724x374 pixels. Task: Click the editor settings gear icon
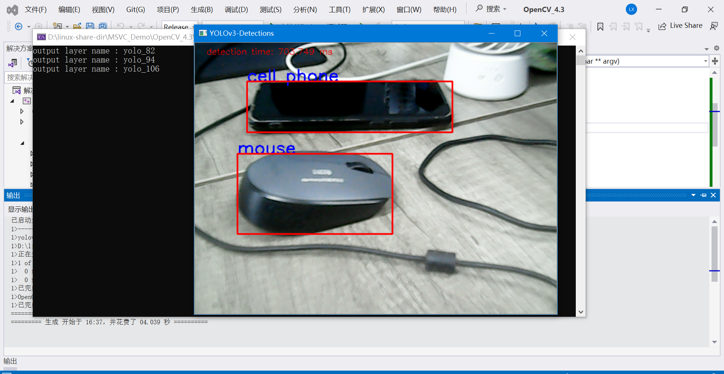coord(716,48)
